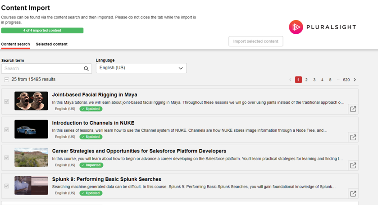Toggle checkbox for Splunk 9 course
Image resolution: width=378 pixels, height=205 pixels.
pyautogui.click(x=7, y=186)
